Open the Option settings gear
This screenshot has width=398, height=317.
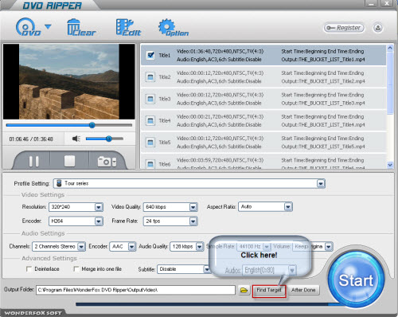pos(173,27)
